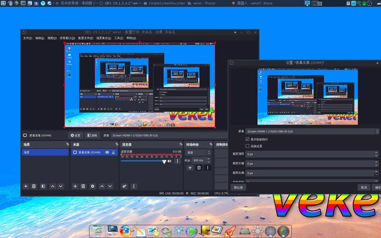
Task: Adjust the desktop audio volume slider
Action: 164,161
